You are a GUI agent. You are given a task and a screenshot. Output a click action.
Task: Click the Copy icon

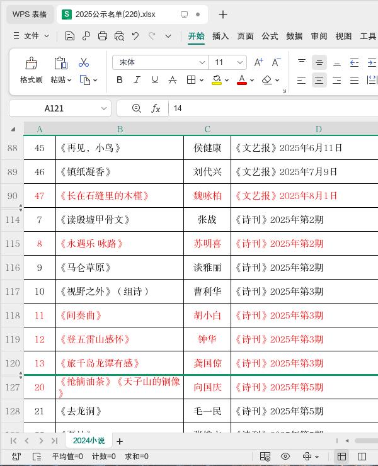(85, 80)
